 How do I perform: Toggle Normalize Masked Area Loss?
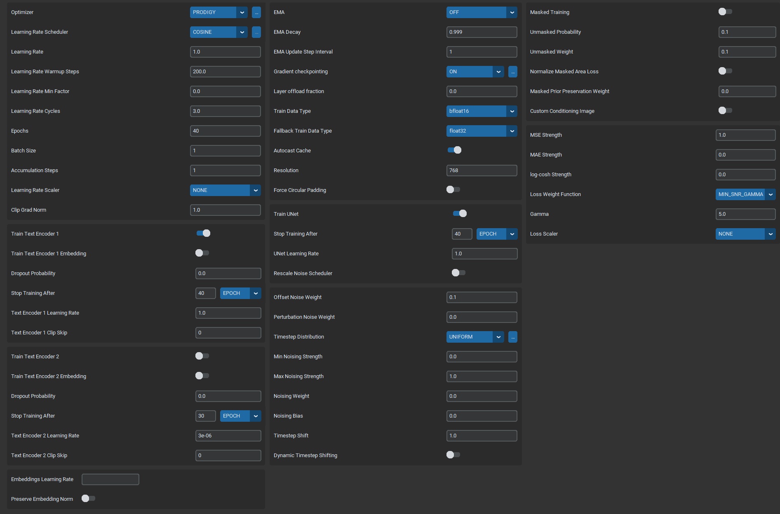[x=726, y=71]
